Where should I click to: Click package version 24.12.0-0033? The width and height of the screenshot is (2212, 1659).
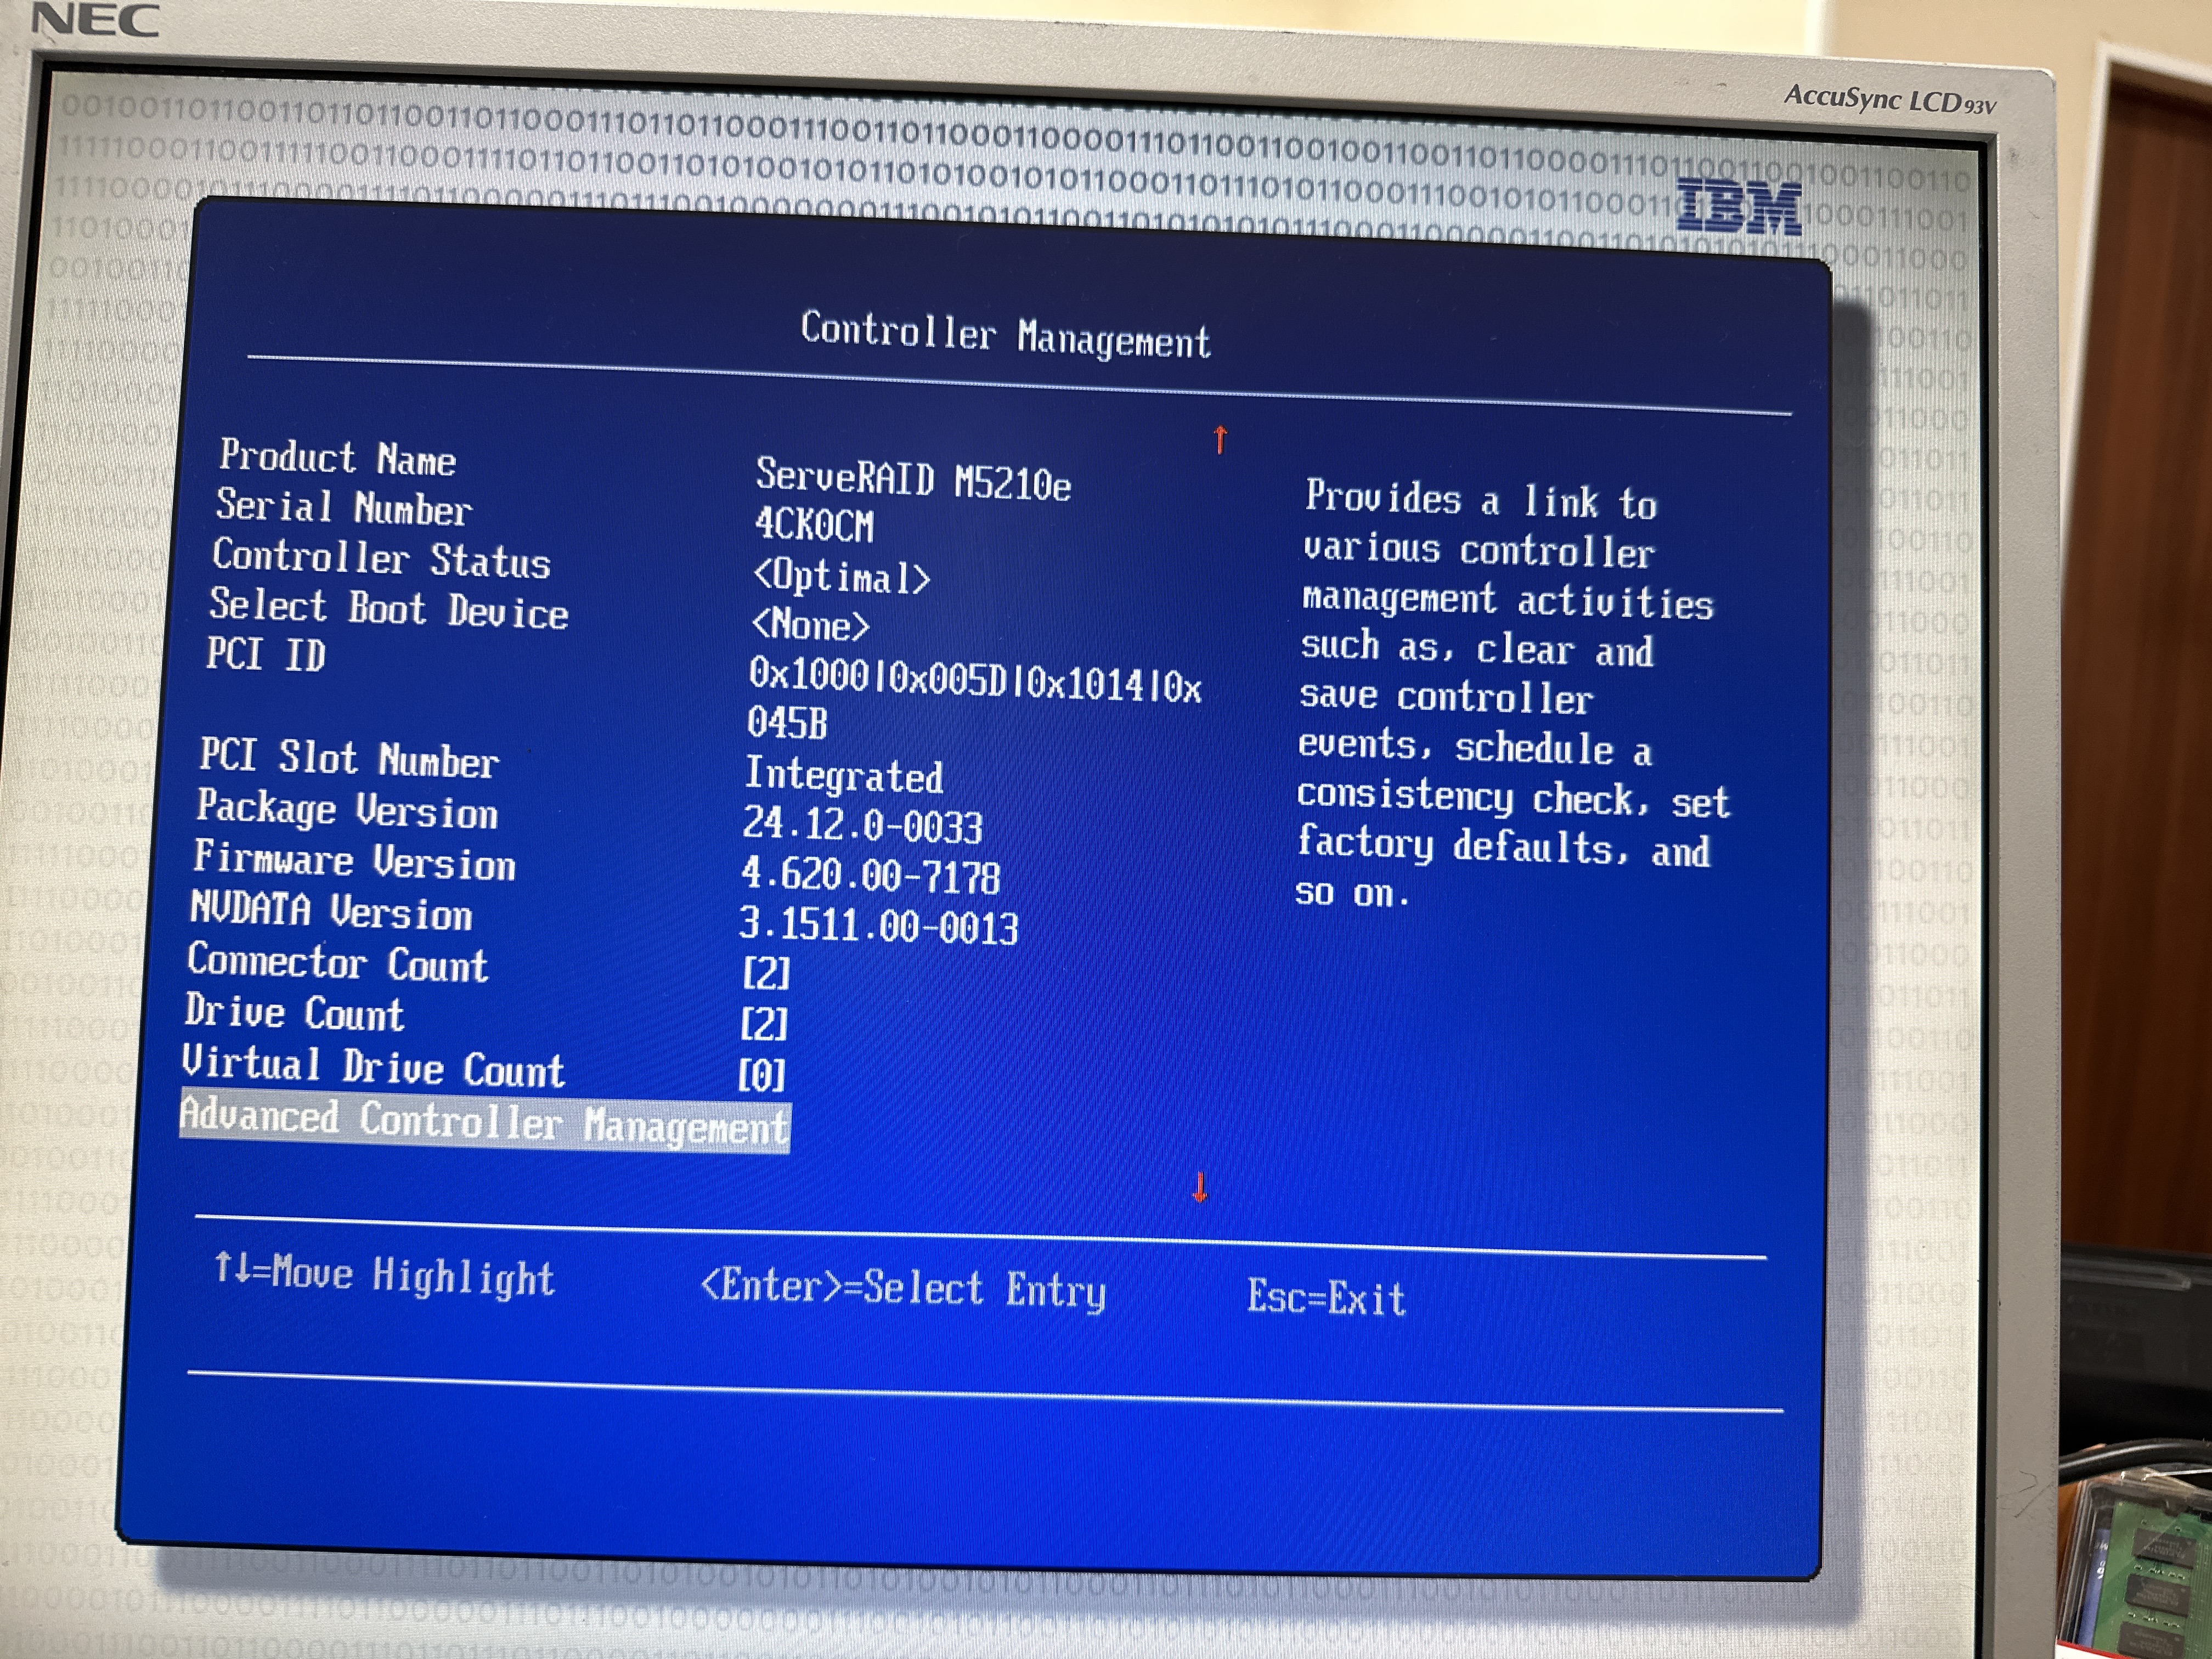pyautogui.click(x=863, y=825)
